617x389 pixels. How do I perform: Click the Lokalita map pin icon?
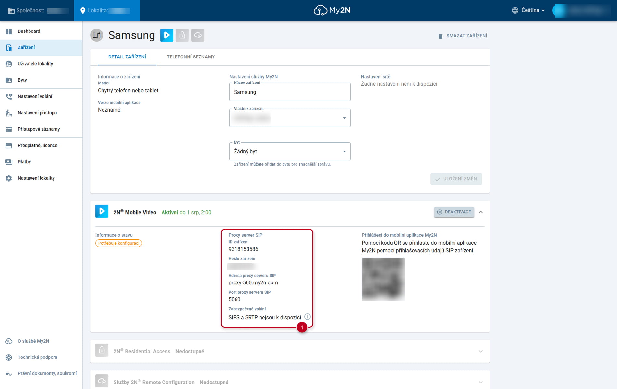tap(83, 10)
